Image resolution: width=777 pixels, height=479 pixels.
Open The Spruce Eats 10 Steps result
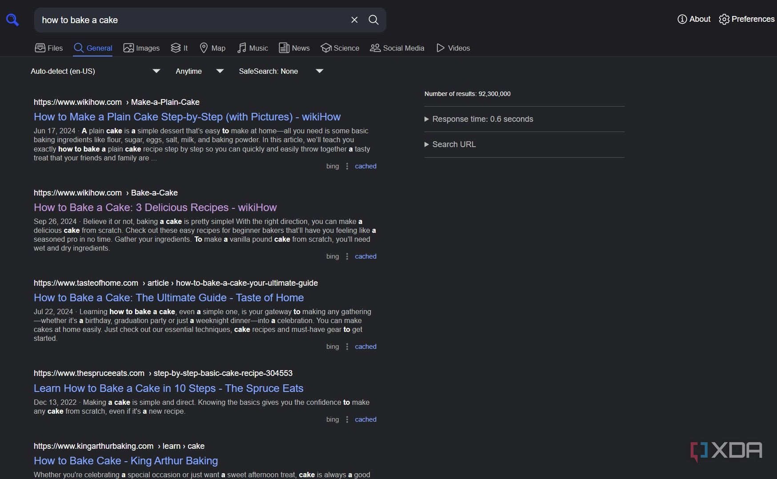click(x=168, y=388)
